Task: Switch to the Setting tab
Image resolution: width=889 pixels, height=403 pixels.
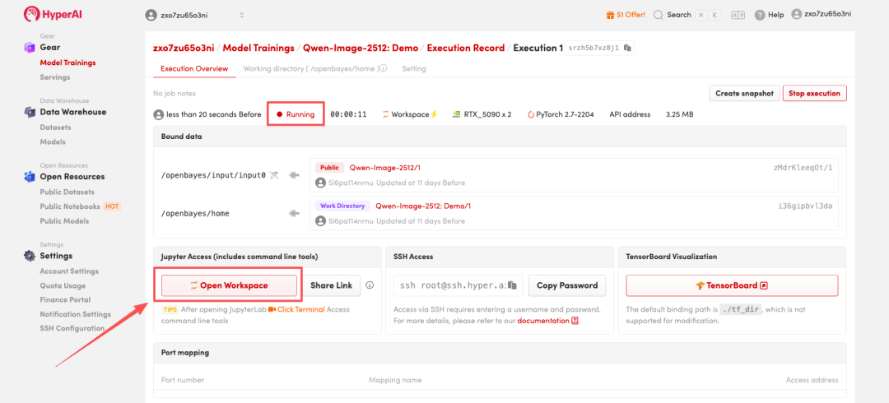Action: click(x=413, y=69)
